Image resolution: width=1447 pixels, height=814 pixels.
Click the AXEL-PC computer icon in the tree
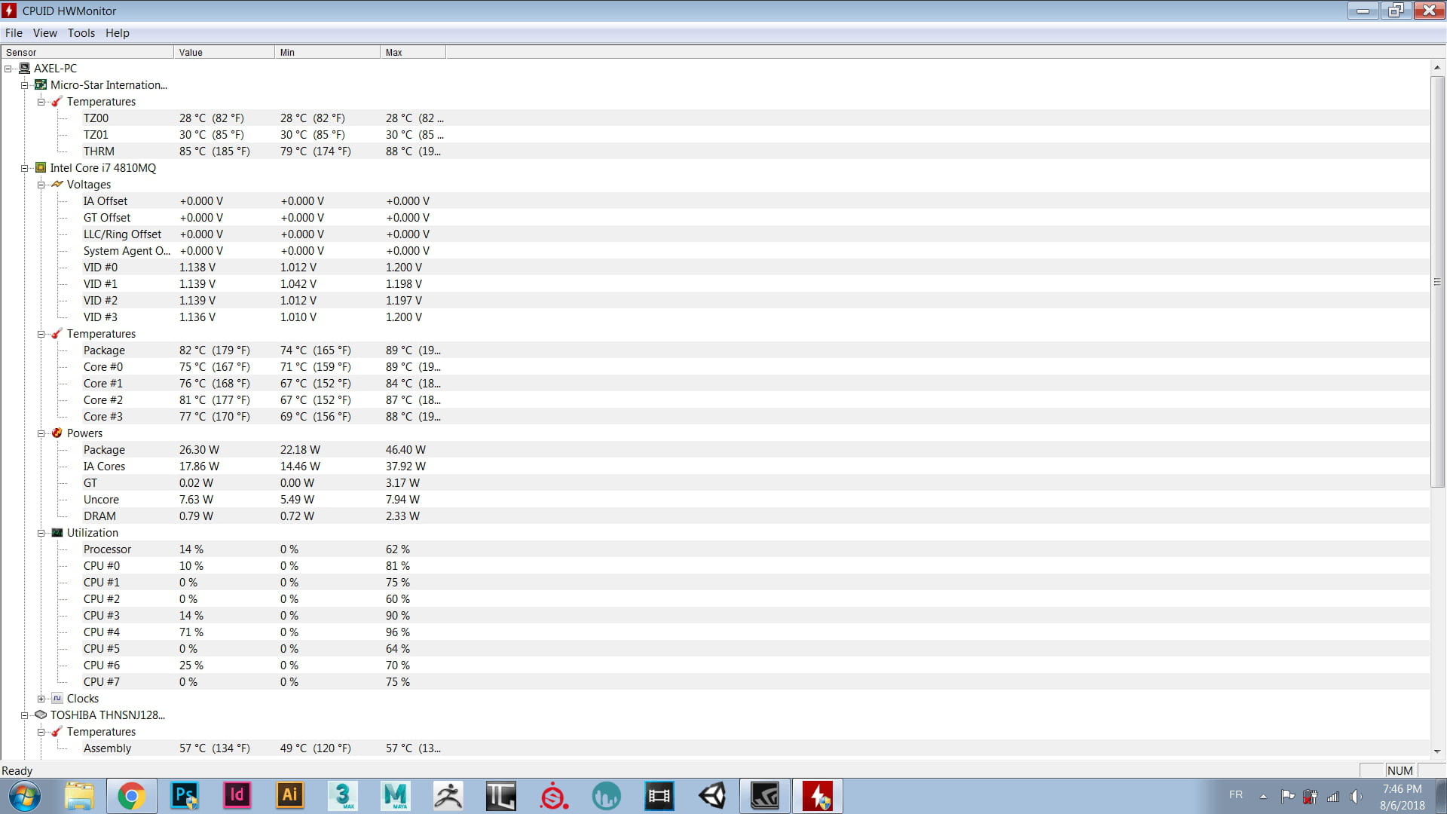pyautogui.click(x=24, y=69)
